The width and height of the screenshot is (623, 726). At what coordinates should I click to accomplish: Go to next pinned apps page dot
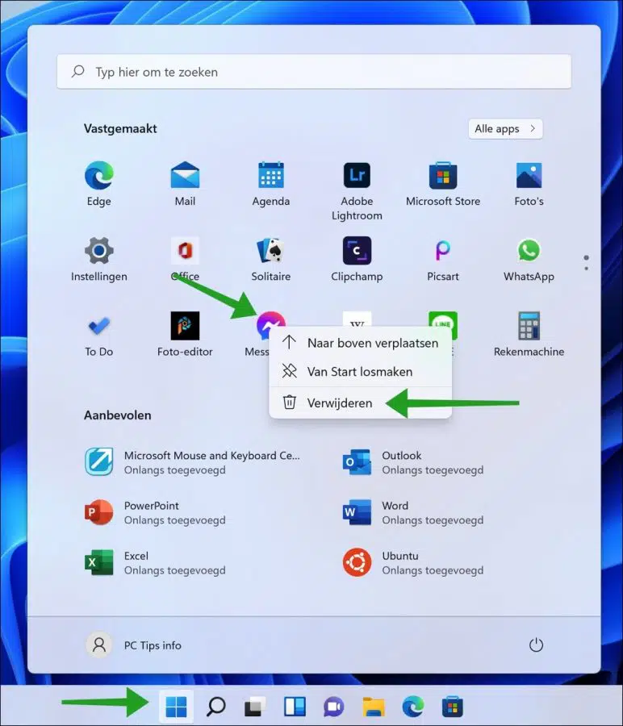point(587,269)
